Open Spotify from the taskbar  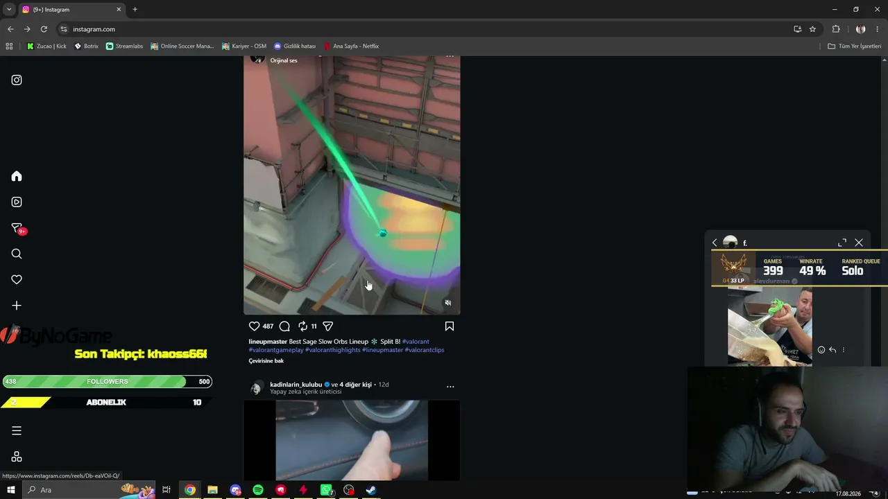258,490
